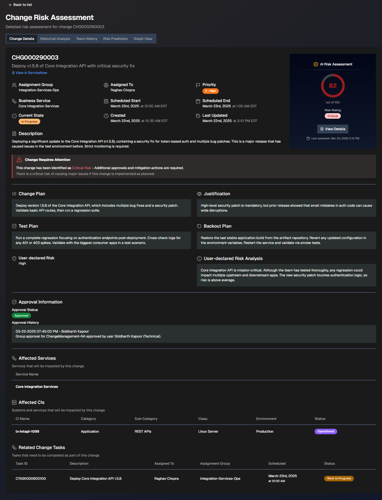Click the Work in Progress status pill

click(x=339, y=478)
